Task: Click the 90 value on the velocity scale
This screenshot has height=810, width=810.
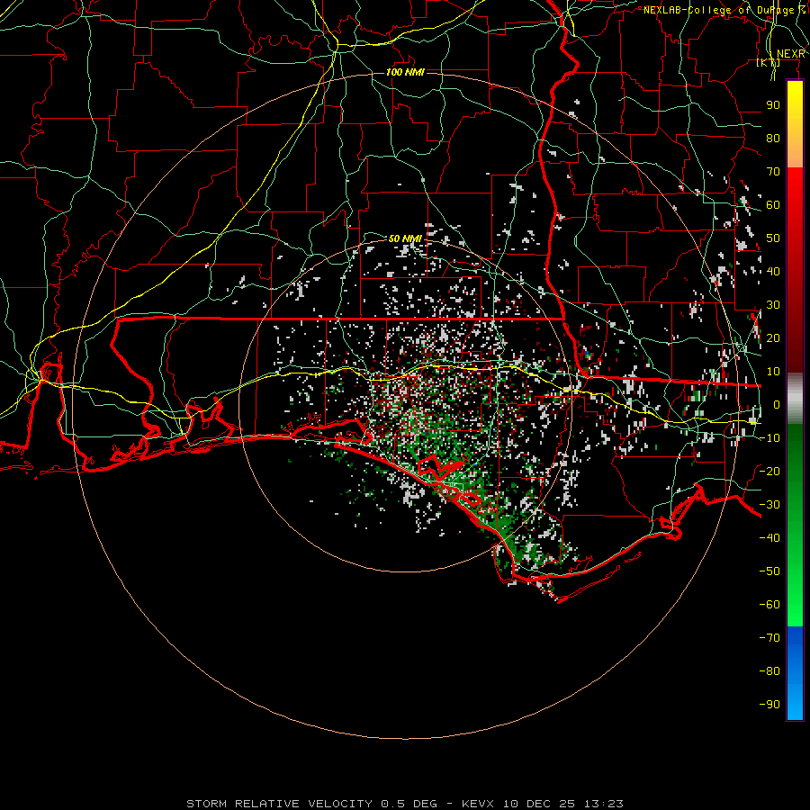Action: click(x=773, y=105)
